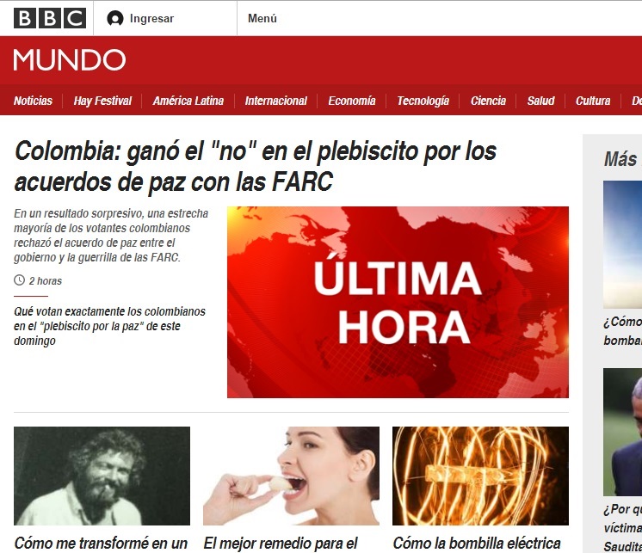Select the Salud section
The width and height of the screenshot is (642, 553).
tap(540, 101)
